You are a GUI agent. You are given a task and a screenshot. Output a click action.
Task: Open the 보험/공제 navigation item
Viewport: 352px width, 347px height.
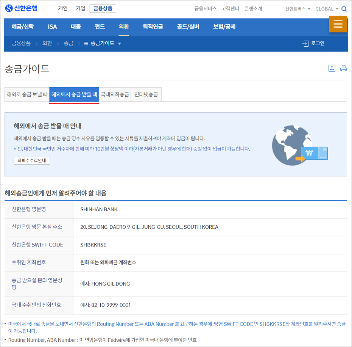coord(224,27)
